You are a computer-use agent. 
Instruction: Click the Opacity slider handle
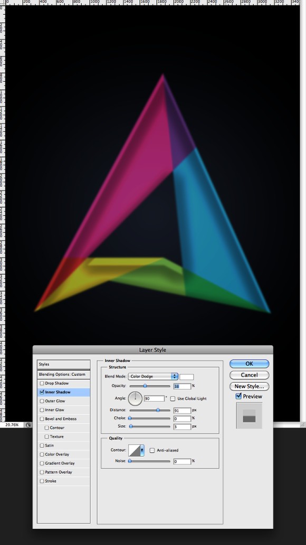(x=145, y=386)
